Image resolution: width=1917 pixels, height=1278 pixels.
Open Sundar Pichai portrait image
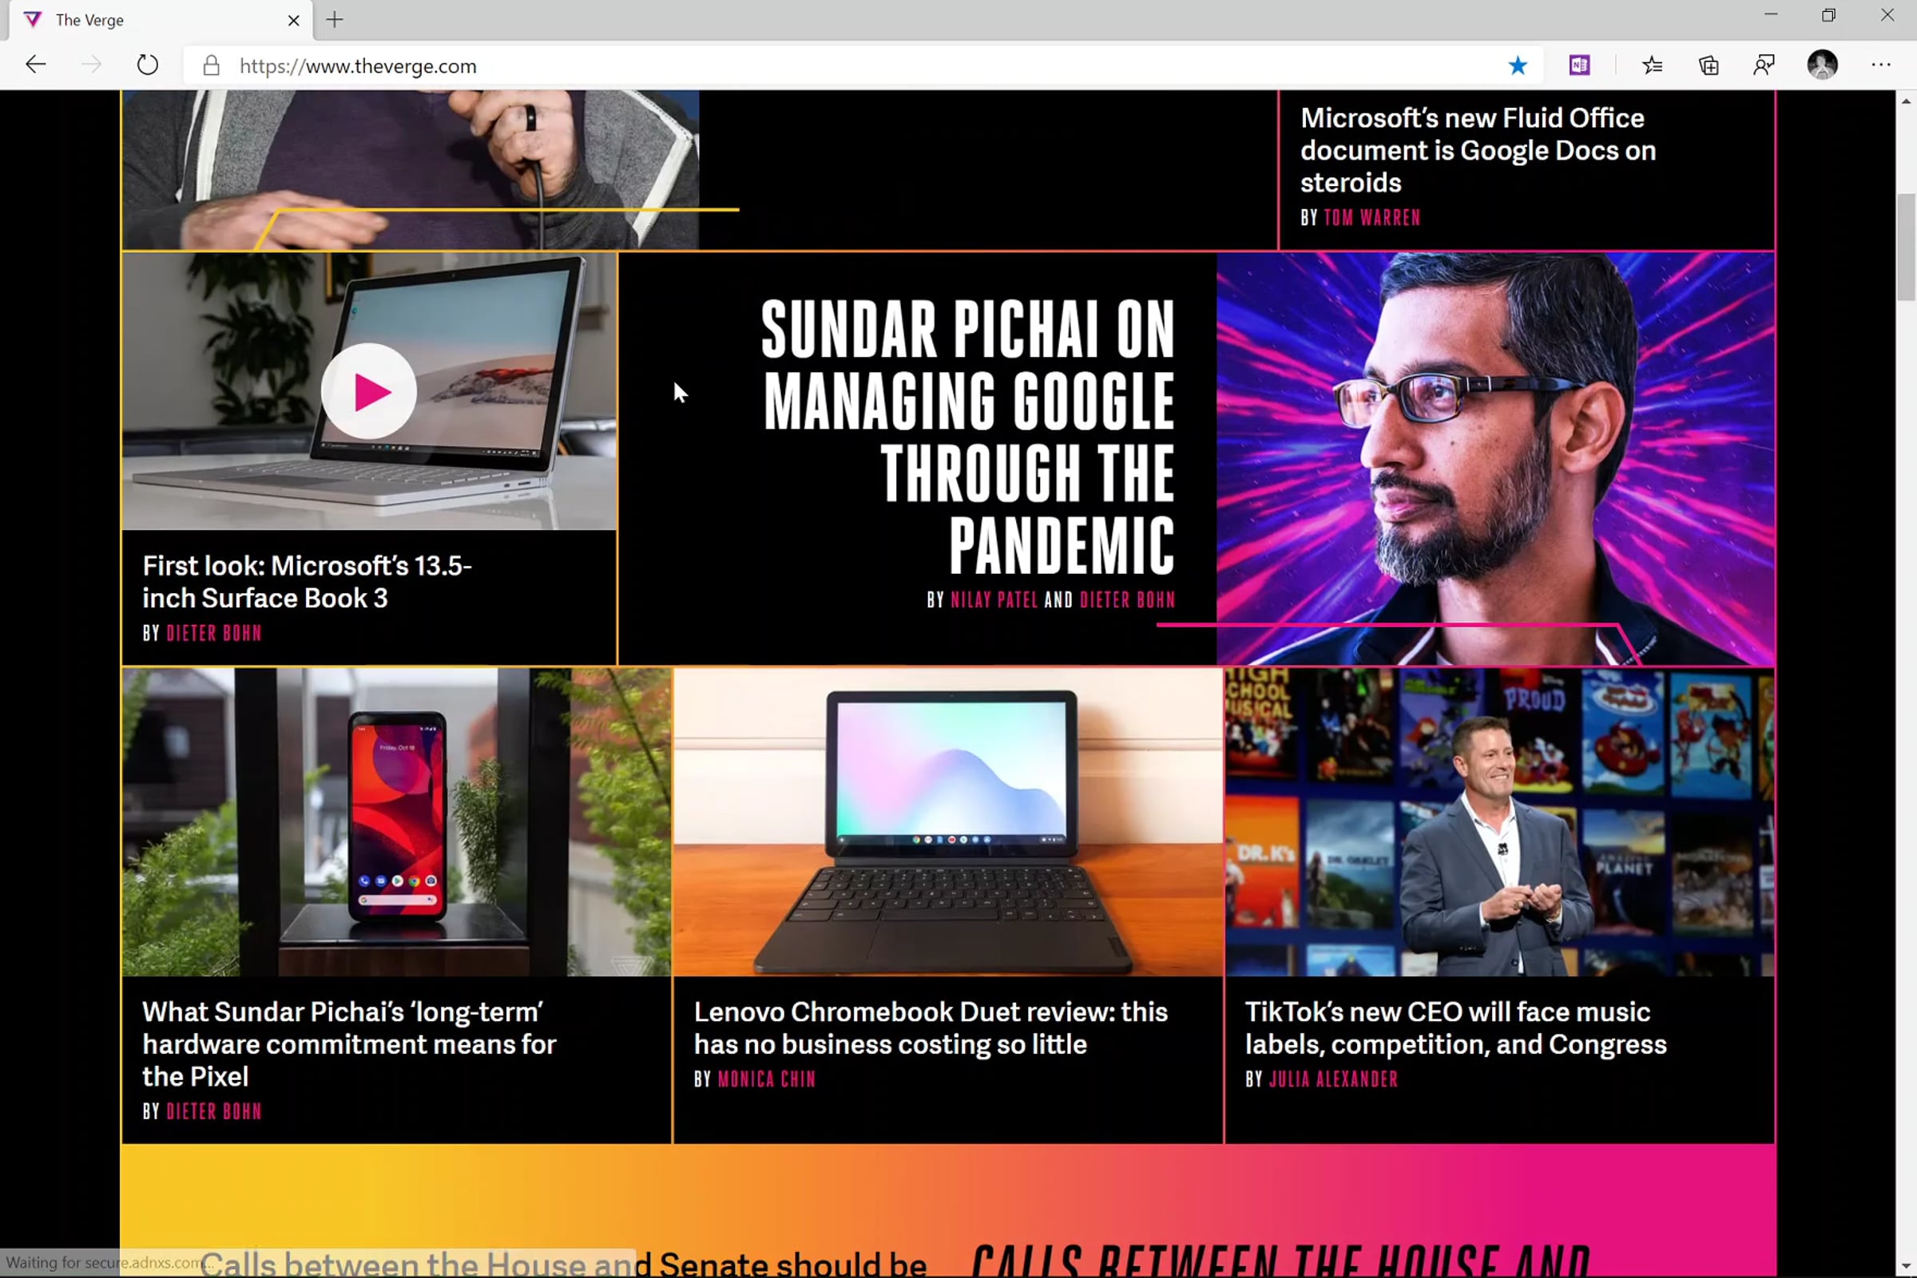point(1494,459)
